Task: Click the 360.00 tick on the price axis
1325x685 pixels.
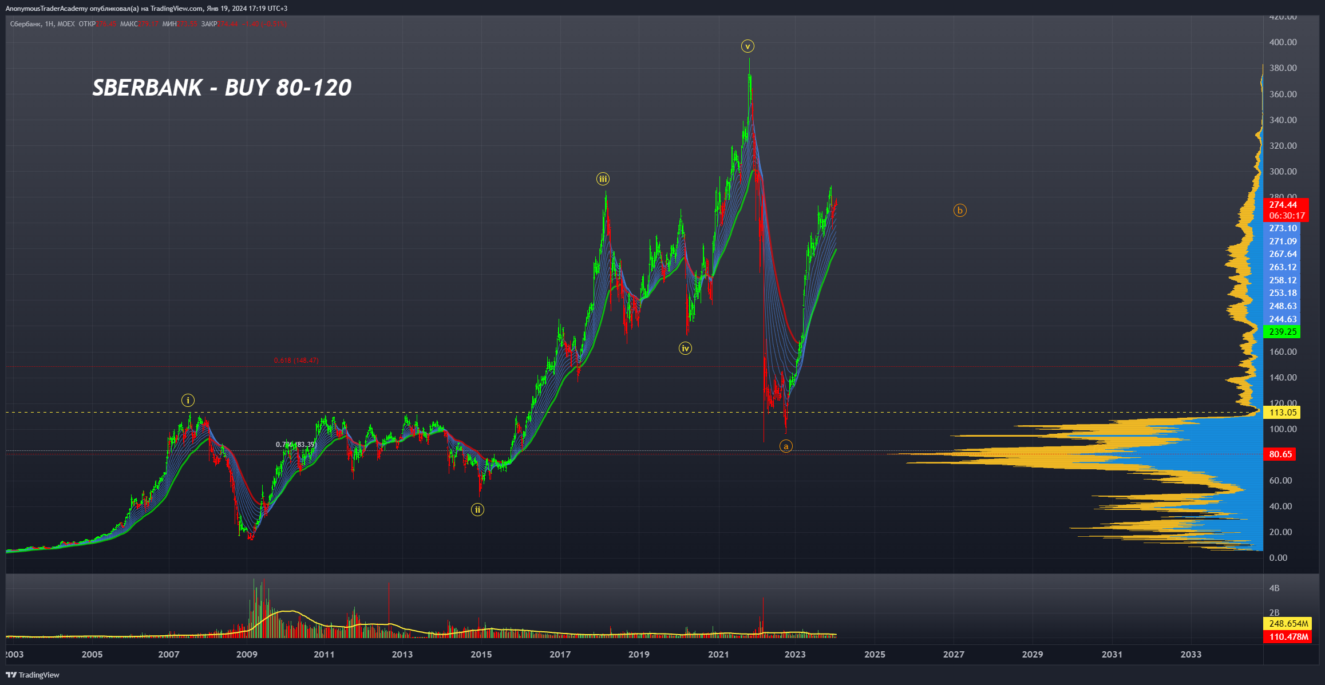Action: (1283, 94)
